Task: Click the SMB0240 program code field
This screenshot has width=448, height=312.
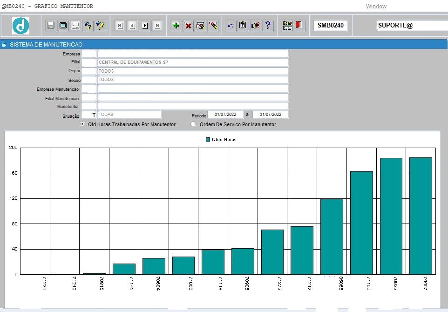Action: coord(331,25)
